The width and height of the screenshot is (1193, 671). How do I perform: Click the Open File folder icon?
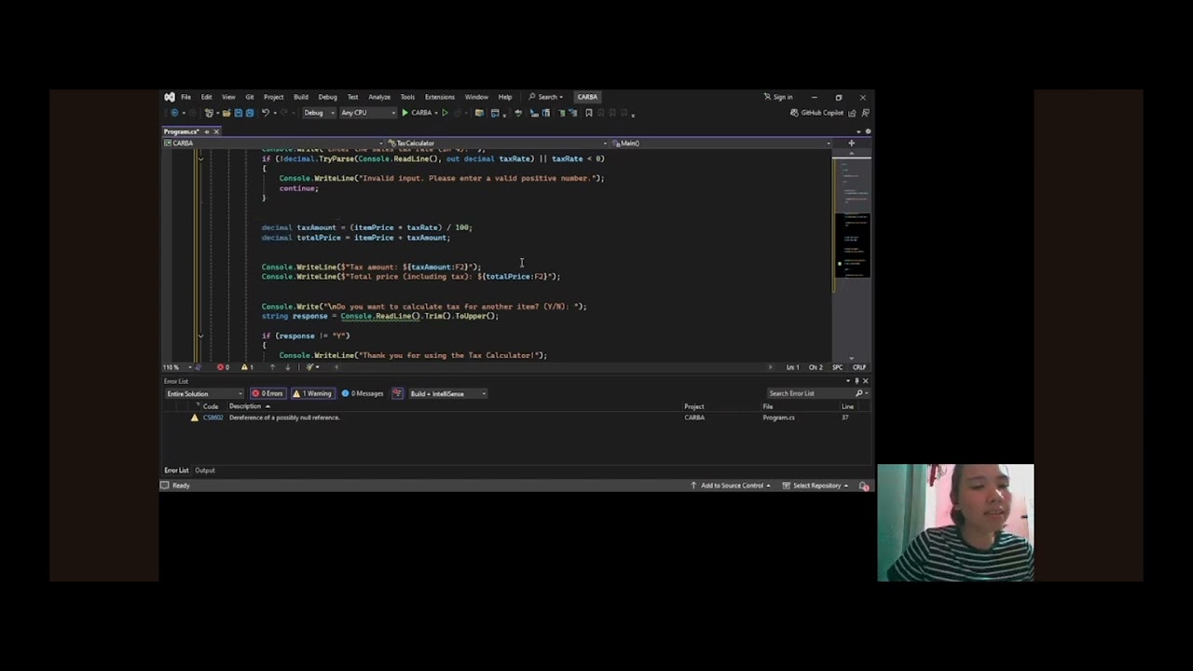point(226,113)
